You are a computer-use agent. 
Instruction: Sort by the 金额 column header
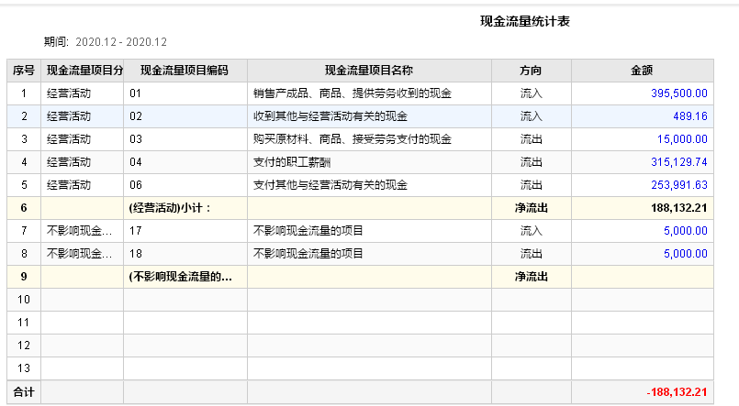click(642, 71)
